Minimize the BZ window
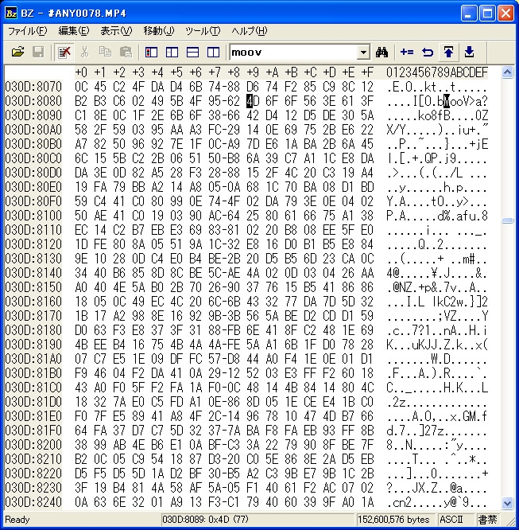The width and height of the screenshot is (519, 530). [x=468, y=14]
